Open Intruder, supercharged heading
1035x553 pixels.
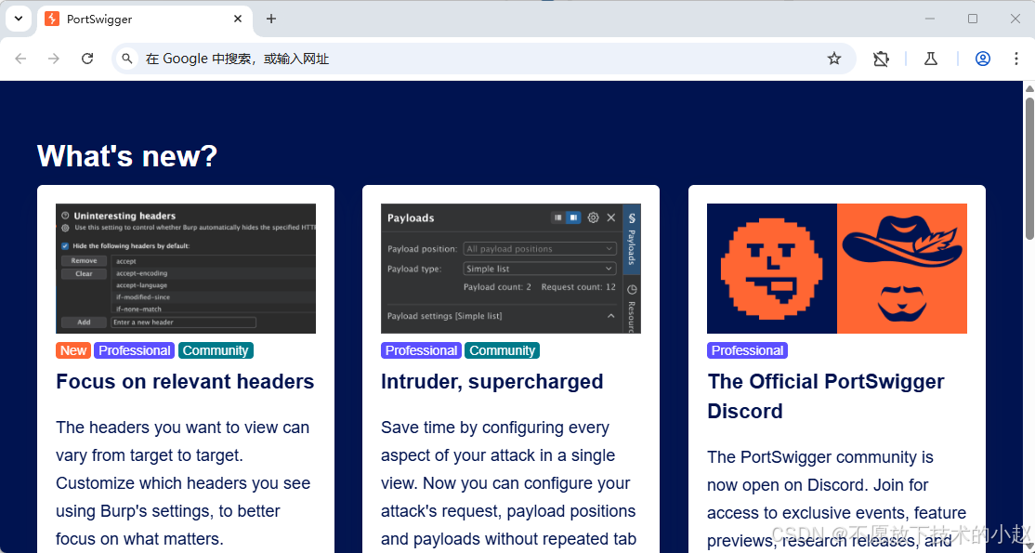pyautogui.click(x=491, y=382)
